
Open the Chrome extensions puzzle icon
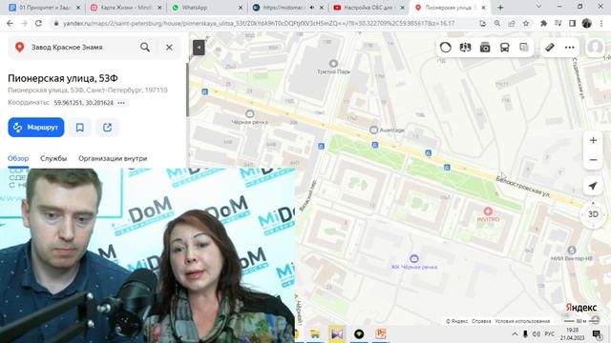point(543,23)
